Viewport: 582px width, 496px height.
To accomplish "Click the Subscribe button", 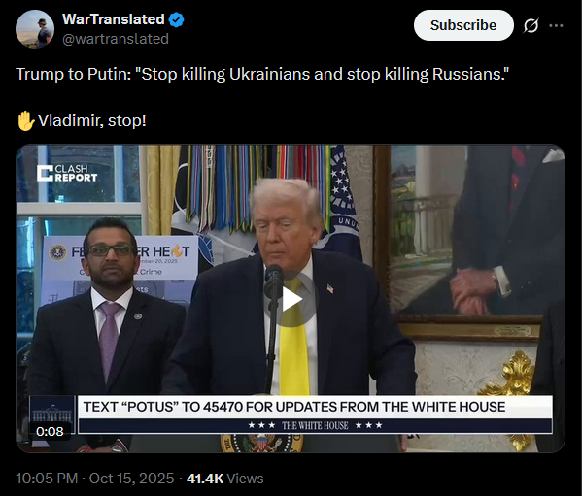I will coord(463,25).
